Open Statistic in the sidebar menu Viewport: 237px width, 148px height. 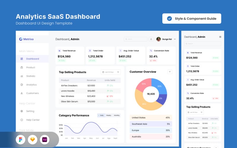(31, 76)
